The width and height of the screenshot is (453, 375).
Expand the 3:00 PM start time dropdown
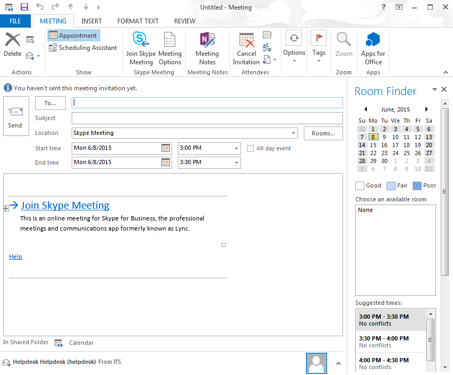(x=237, y=148)
